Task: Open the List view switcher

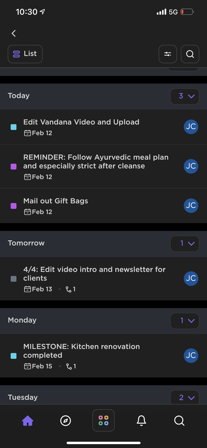Action: (x=25, y=54)
